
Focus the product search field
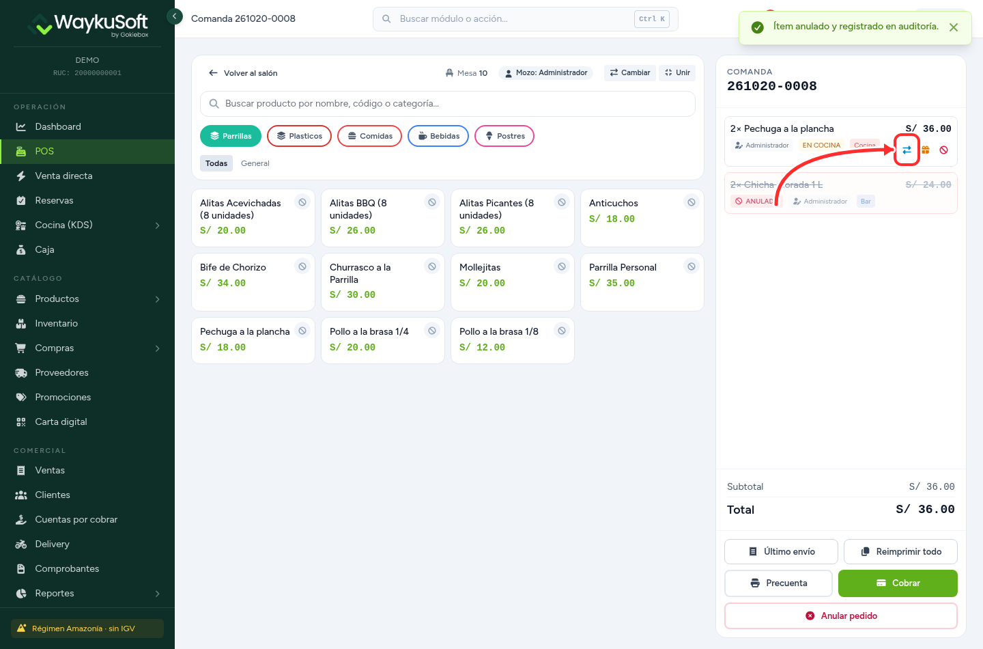(448, 104)
